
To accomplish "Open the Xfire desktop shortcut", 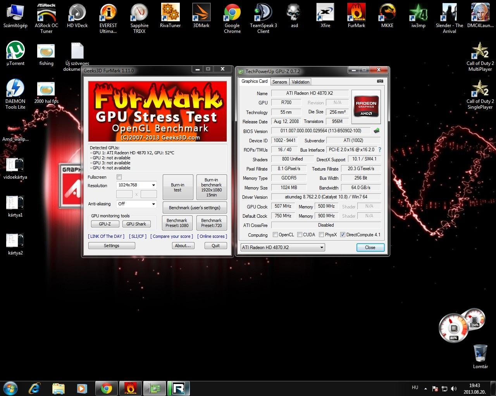I will [325, 16].
